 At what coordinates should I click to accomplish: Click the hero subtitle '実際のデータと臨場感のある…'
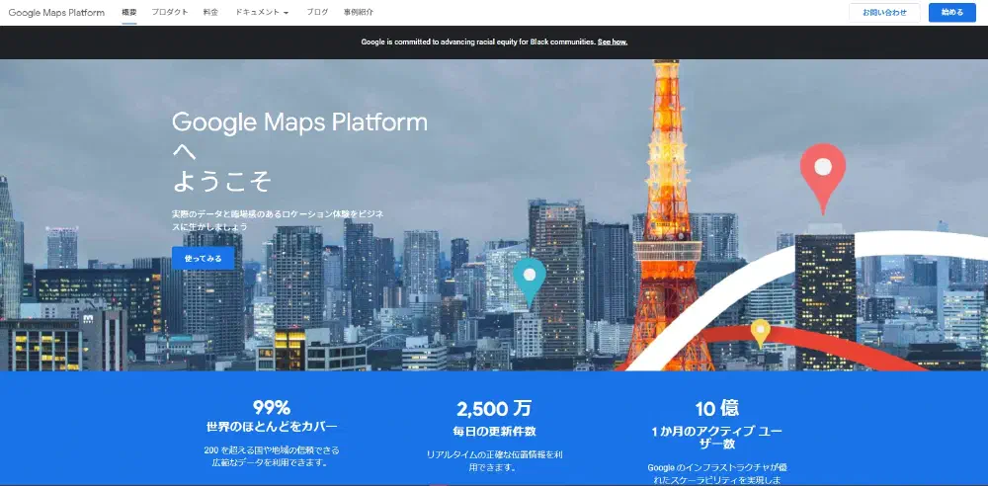point(278,220)
